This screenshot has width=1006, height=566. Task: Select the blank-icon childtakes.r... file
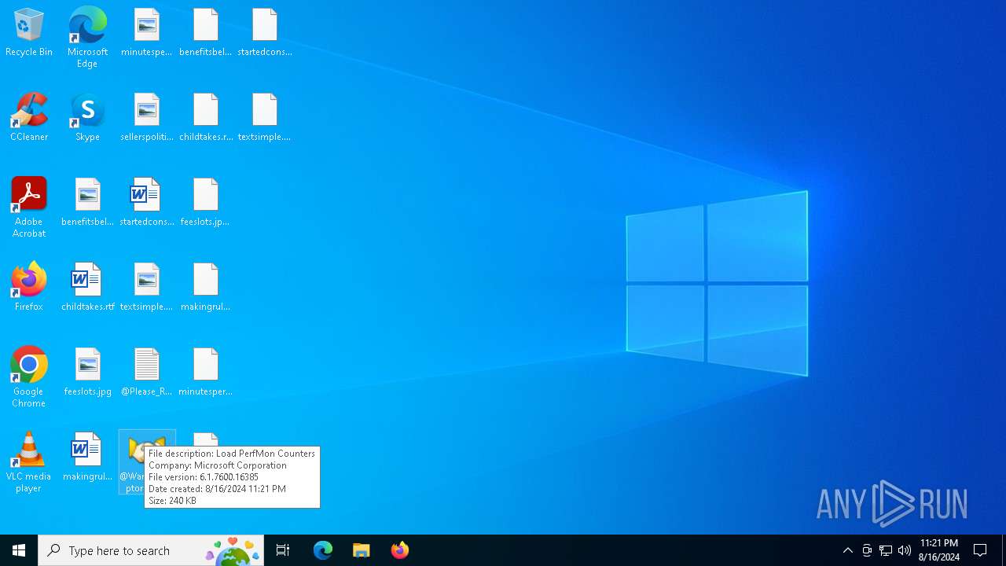click(206, 118)
